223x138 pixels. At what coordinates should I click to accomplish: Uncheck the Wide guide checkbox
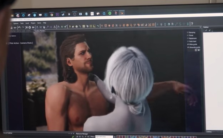188,44
